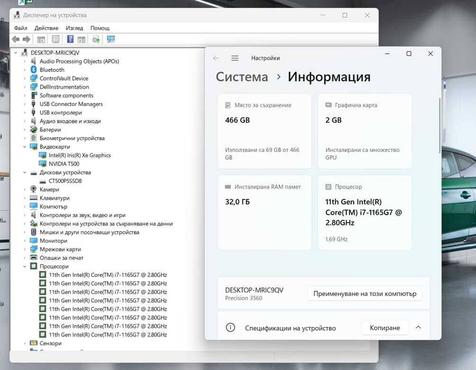Select CT500P5SSD8 disk drive
The image size is (476, 370).
(x=65, y=181)
